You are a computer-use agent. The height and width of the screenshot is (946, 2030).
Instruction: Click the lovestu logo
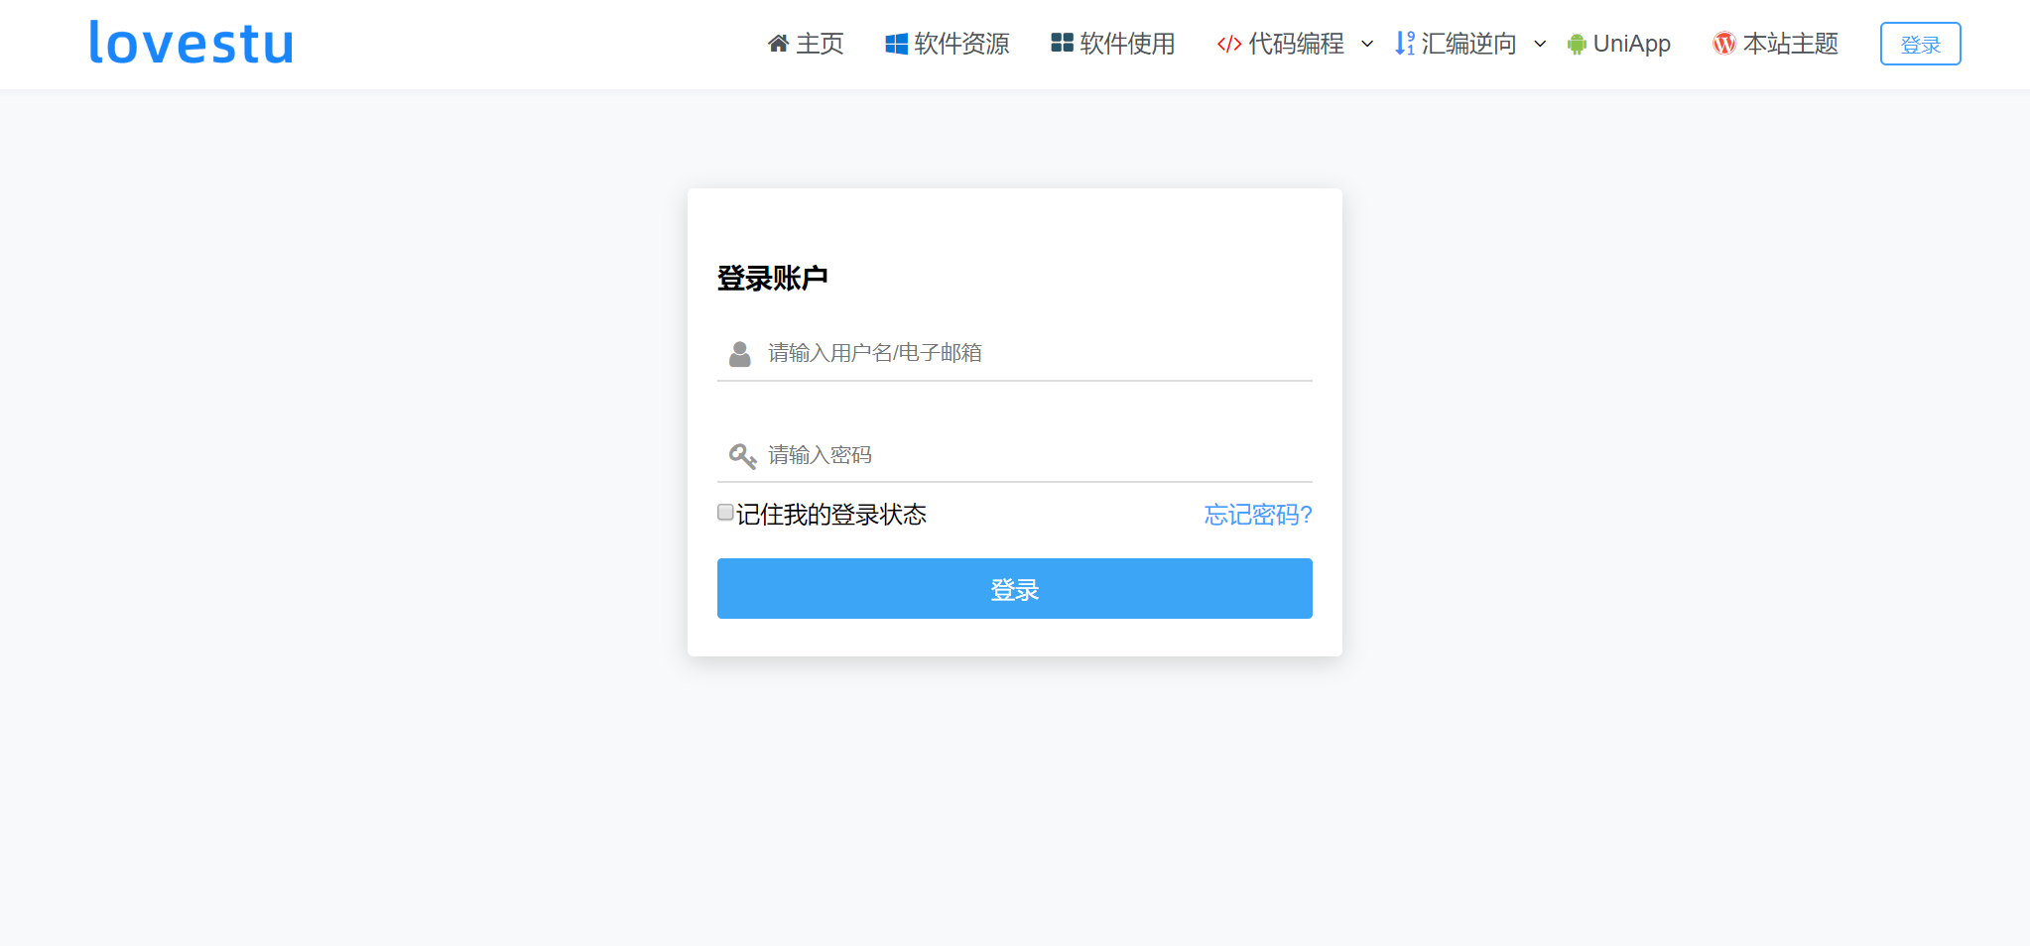190,43
